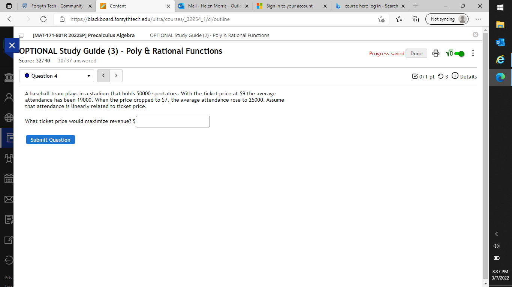Click the retries remaining 3 icon

point(443,76)
